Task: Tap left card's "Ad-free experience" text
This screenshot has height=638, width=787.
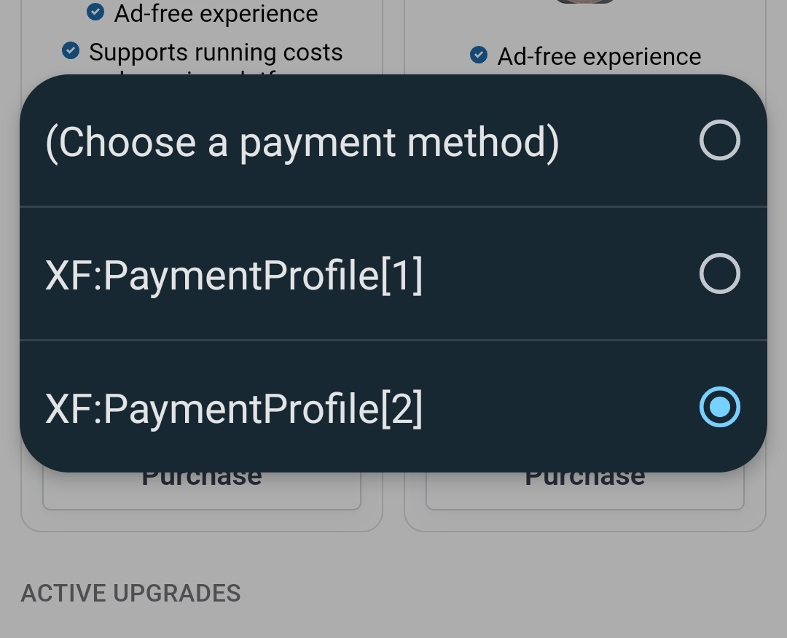Action: (216, 13)
